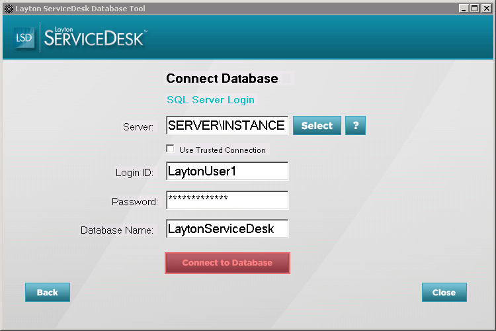Click the Close button at bottom right
Image resolution: width=496 pixels, height=331 pixels.
click(444, 292)
